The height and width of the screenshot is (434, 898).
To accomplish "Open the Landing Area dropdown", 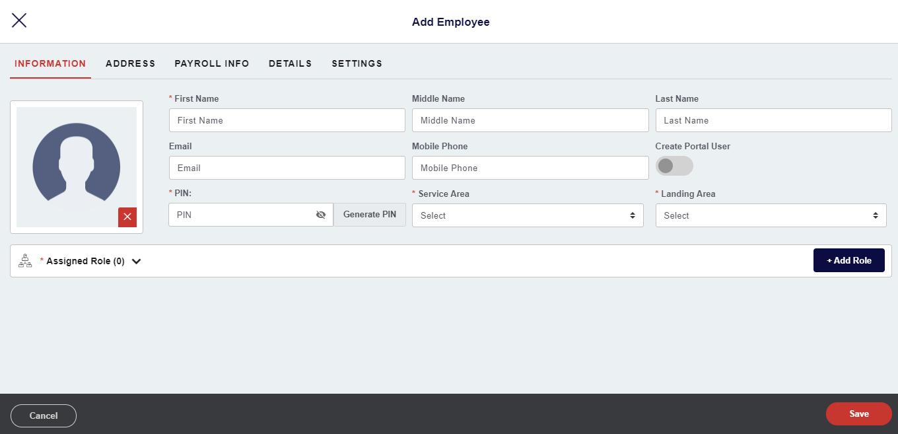I will pyautogui.click(x=771, y=215).
